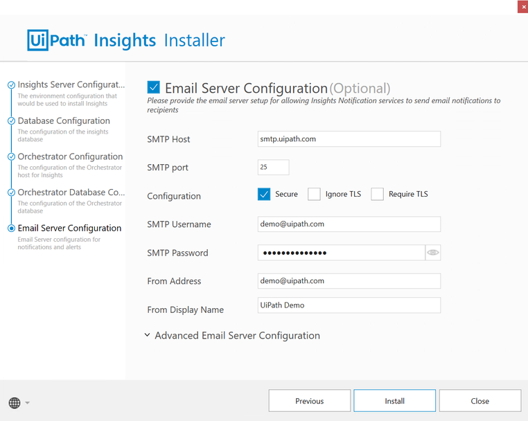Click Insights Server Configuration step circle icon
The width and height of the screenshot is (528, 421).
point(12,84)
